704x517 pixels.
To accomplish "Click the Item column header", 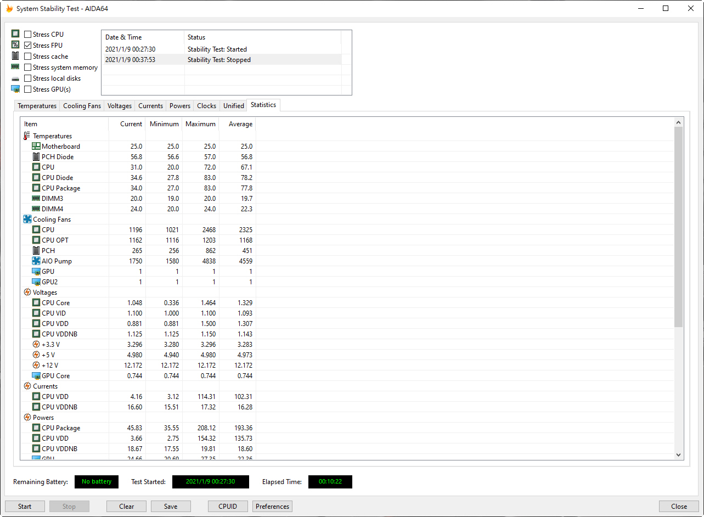I will tap(64, 124).
